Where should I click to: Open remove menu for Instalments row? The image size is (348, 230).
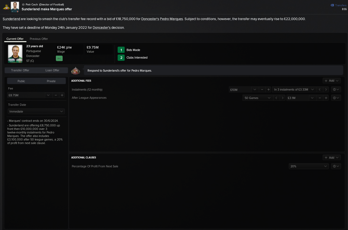pyautogui.click(x=336, y=90)
